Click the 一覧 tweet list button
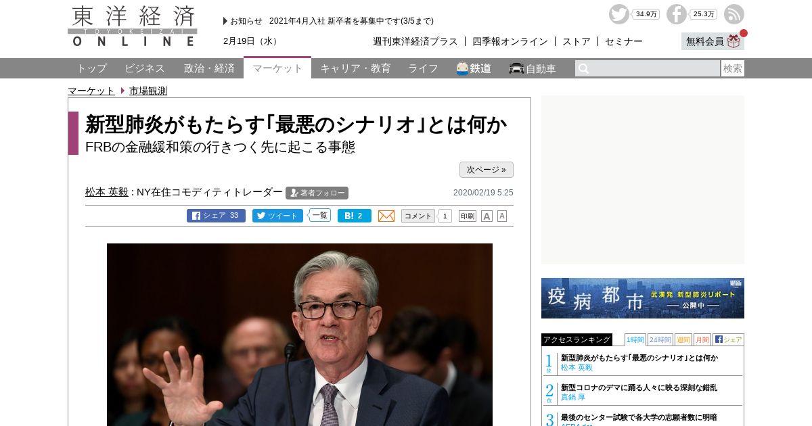 319,215
